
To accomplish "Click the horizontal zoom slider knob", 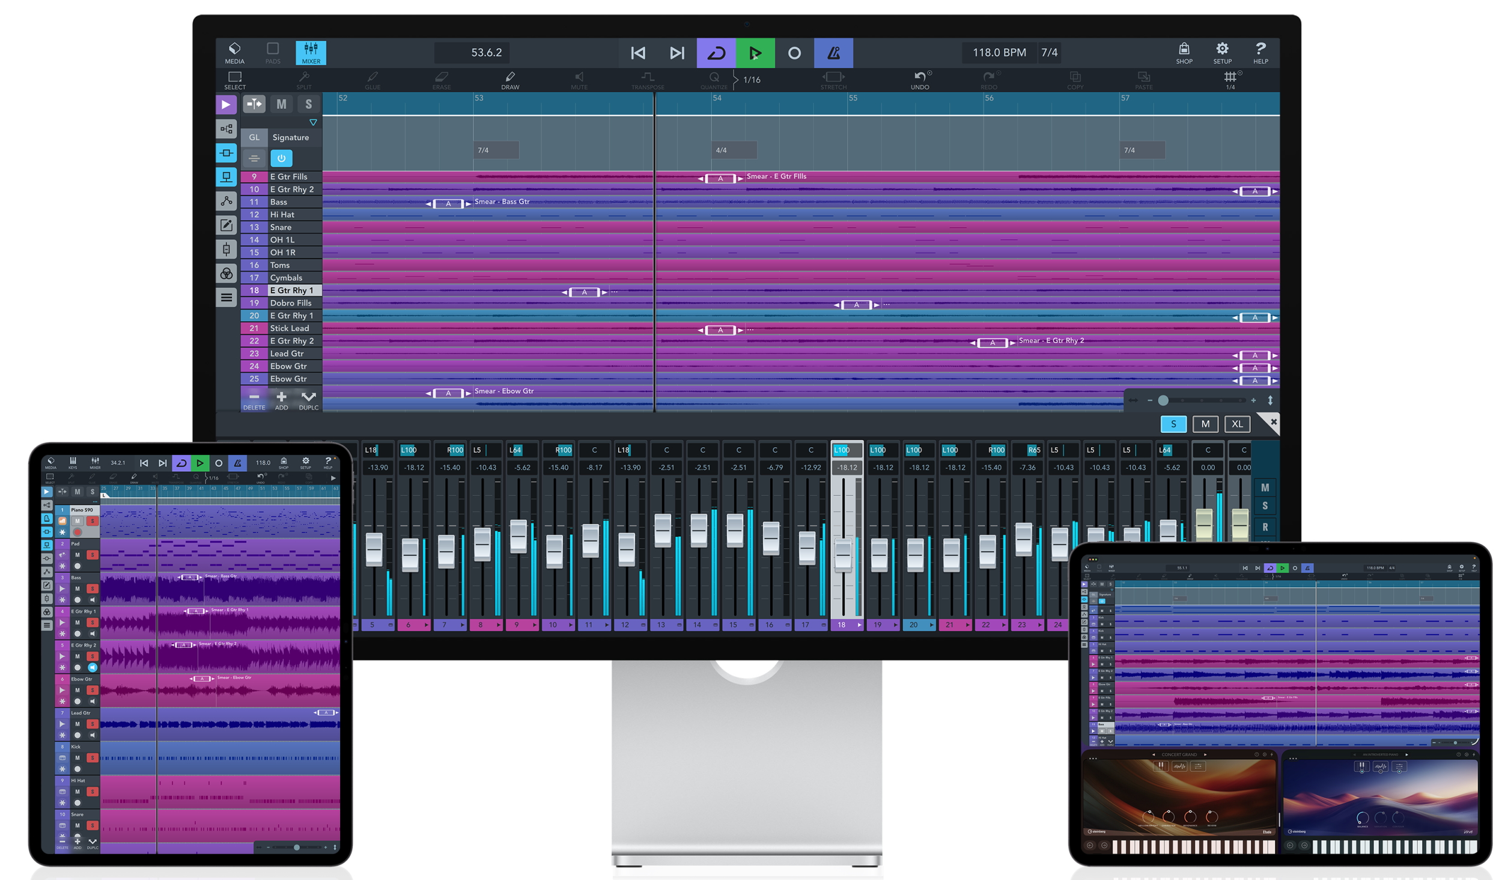I will [x=1163, y=400].
